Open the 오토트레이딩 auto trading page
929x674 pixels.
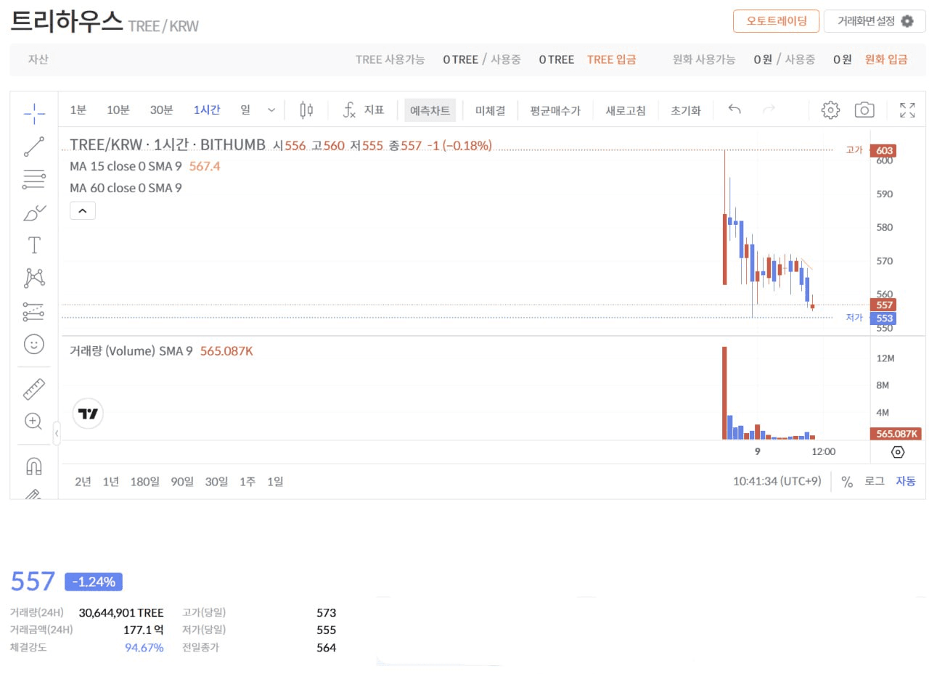(776, 21)
